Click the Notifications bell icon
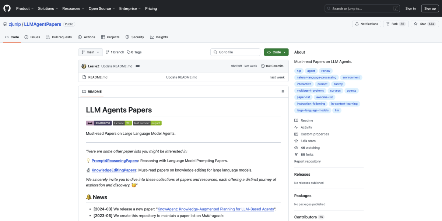Image resolution: width=442 pixels, height=221 pixels. (356, 24)
